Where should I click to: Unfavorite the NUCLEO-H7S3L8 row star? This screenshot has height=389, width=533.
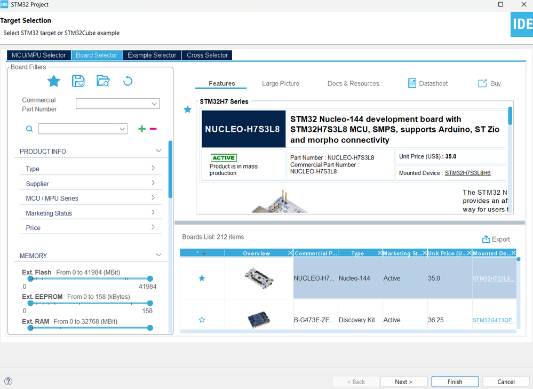pos(202,278)
